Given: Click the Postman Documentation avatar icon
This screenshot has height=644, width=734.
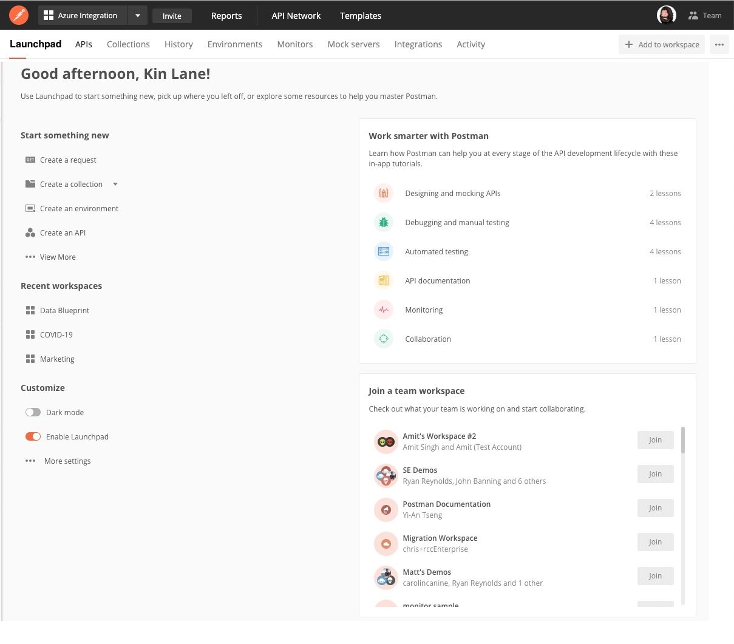Looking at the screenshot, I should click(x=386, y=510).
